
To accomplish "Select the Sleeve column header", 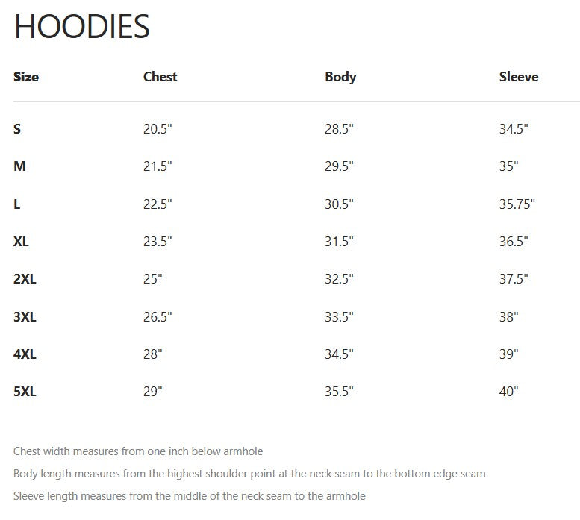I will pyautogui.click(x=518, y=77).
